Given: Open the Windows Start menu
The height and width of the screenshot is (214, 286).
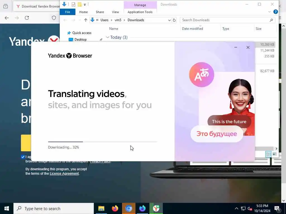Looking at the screenshot, I should [7, 208].
